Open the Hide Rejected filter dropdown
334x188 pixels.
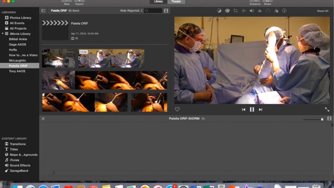(x=131, y=10)
